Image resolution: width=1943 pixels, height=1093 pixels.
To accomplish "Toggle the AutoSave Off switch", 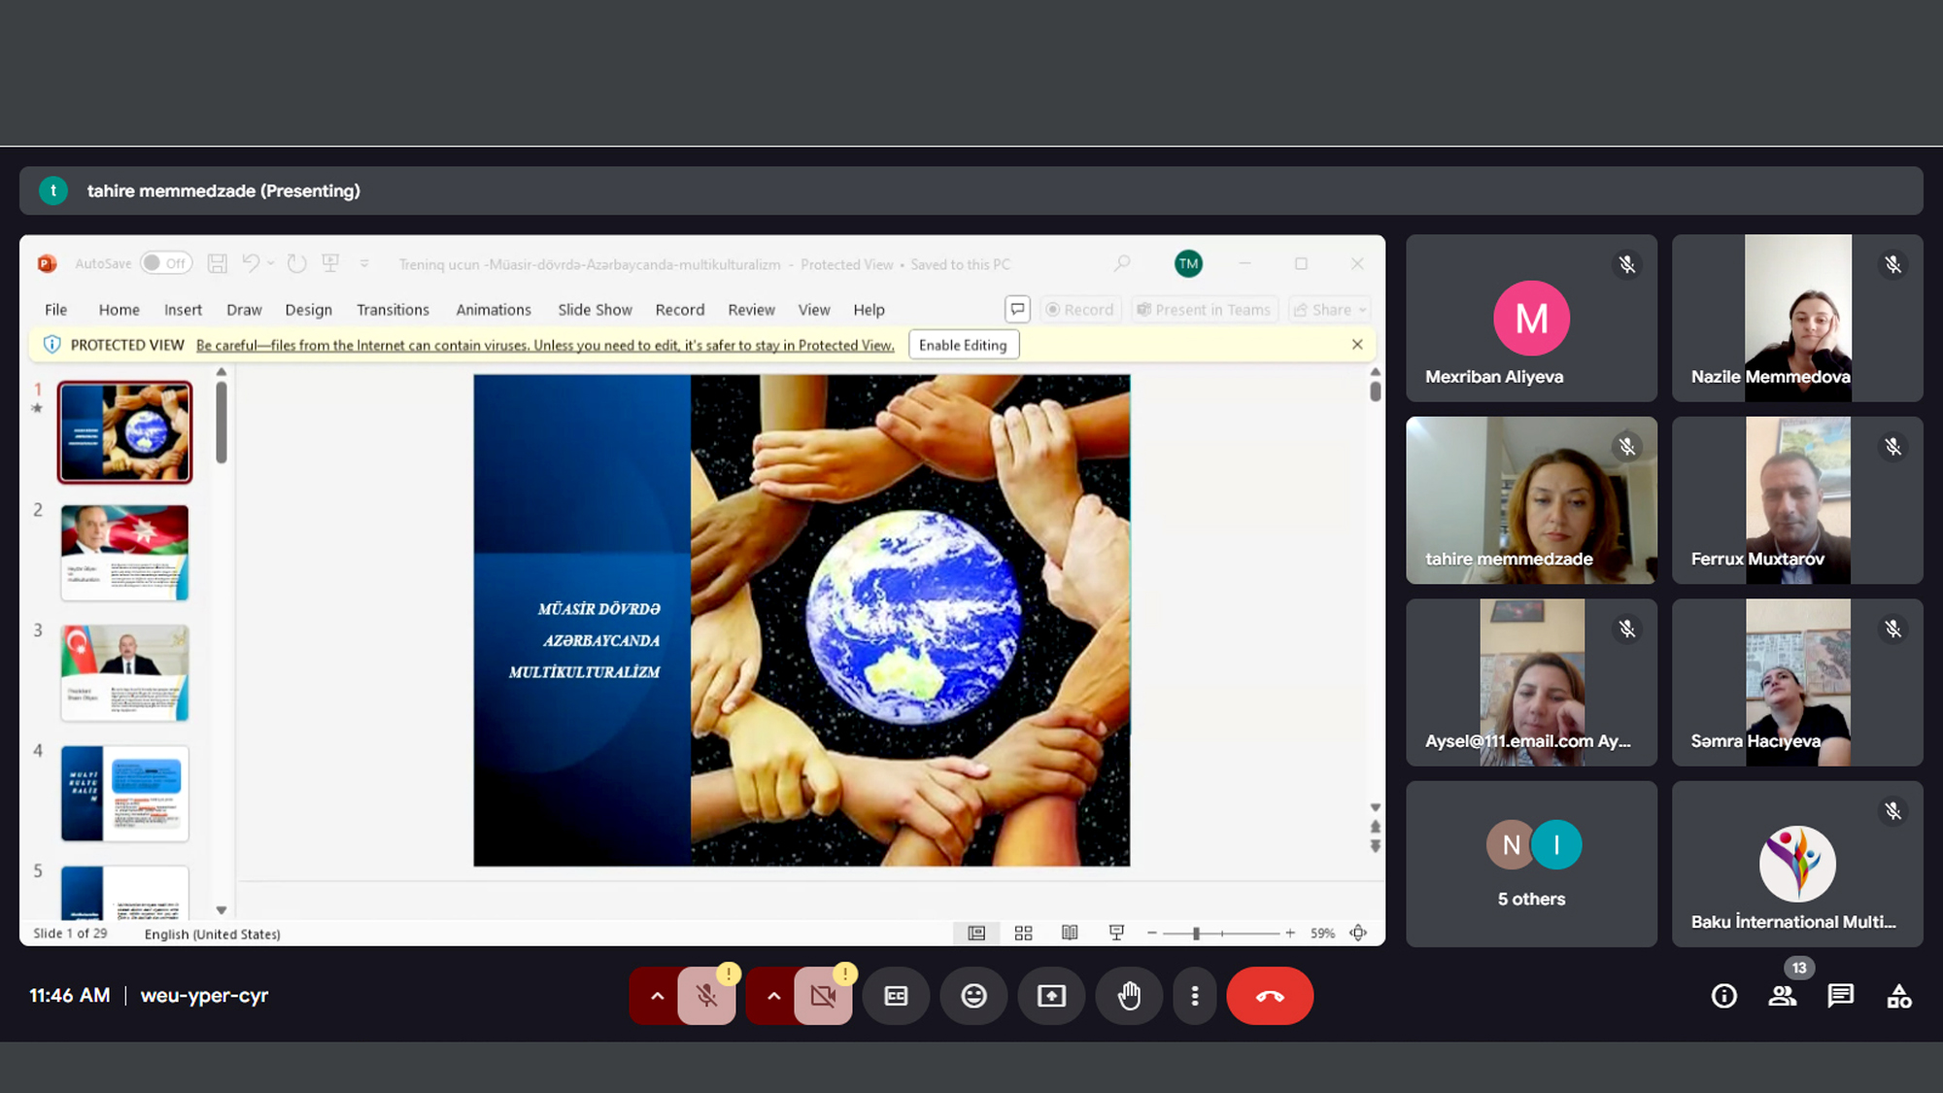I will (x=165, y=263).
